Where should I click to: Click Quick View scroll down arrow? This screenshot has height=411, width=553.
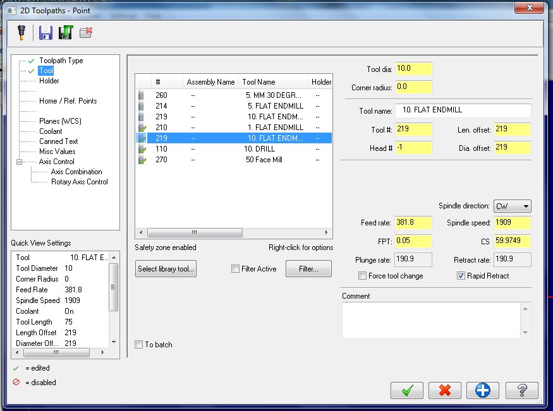(x=114, y=342)
